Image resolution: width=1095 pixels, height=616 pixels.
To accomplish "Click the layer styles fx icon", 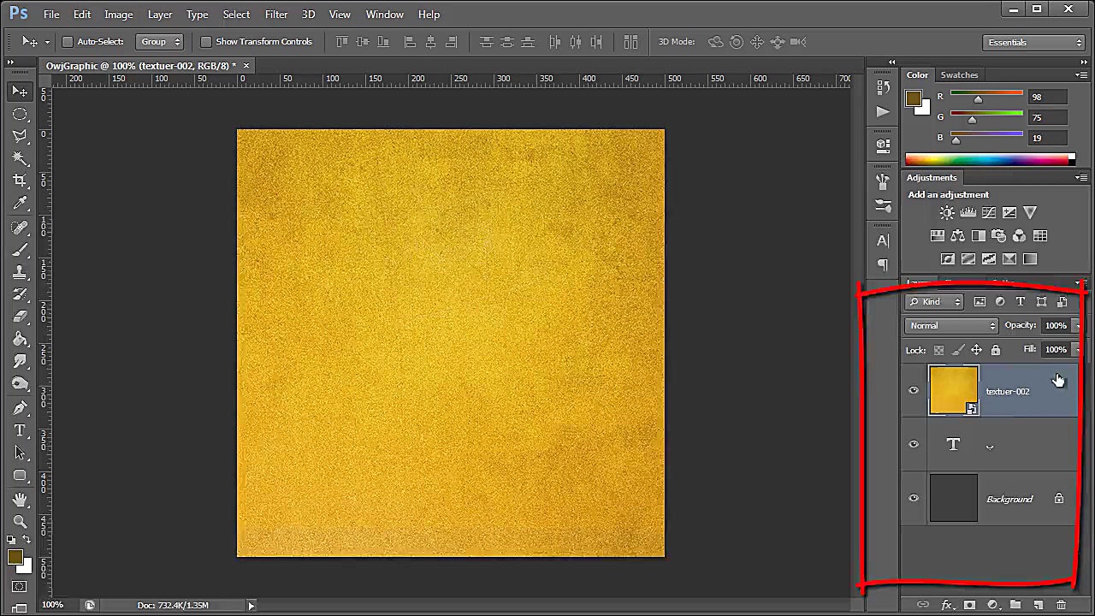I will click(947, 605).
